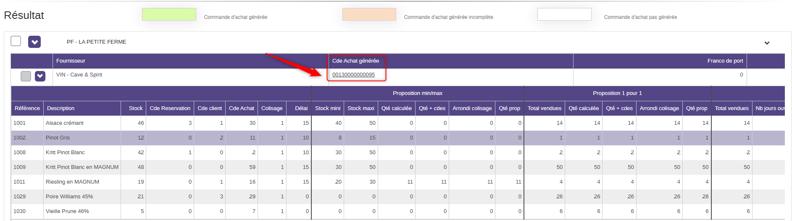
Task: Sort by the Référence column header
Action: [x=27, y=108]
